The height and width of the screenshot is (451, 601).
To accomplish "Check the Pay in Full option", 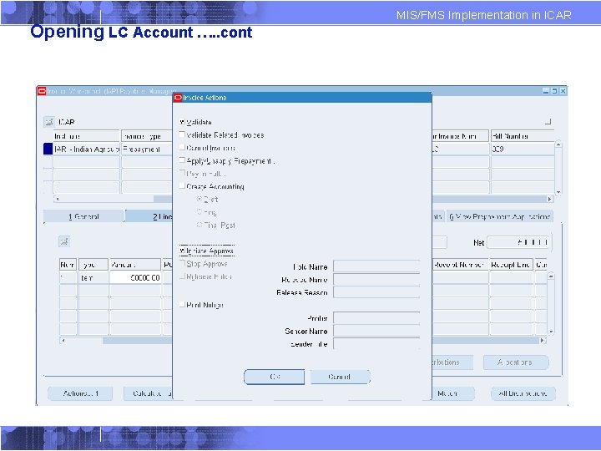I will (183, 174).
